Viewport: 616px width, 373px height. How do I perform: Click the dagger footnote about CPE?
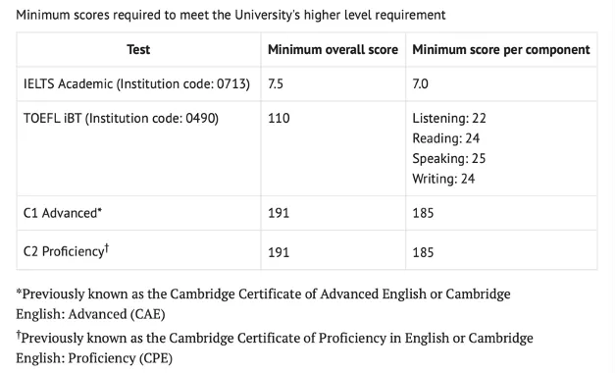275,347
